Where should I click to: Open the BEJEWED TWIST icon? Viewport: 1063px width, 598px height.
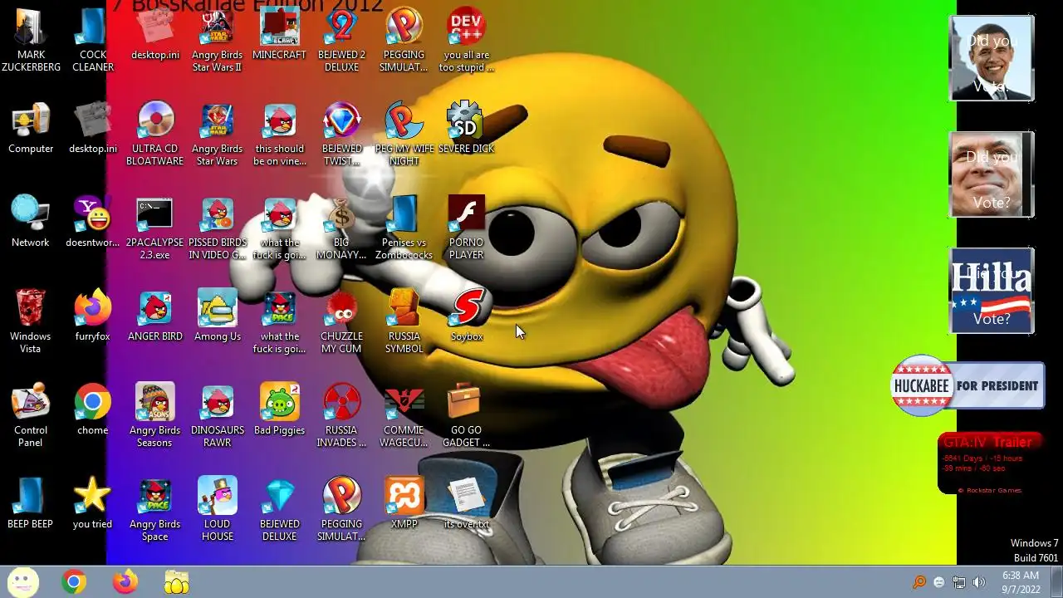click(x=342, y=134)
